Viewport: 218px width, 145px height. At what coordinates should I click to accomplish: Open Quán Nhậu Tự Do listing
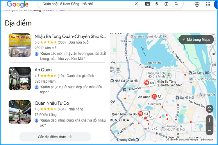coord(52,103)
